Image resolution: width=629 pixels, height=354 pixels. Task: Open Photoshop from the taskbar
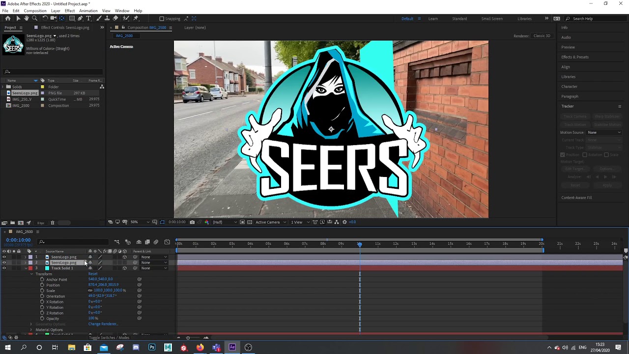click(152, 348)
